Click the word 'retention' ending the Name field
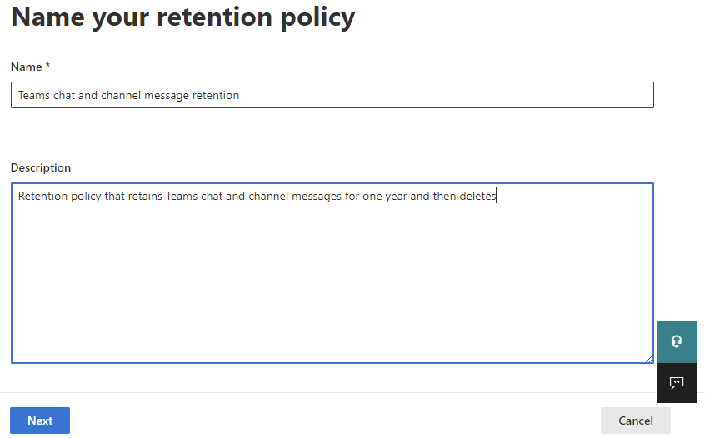Viewport: 705px width, 438px height. pos(216,96)
